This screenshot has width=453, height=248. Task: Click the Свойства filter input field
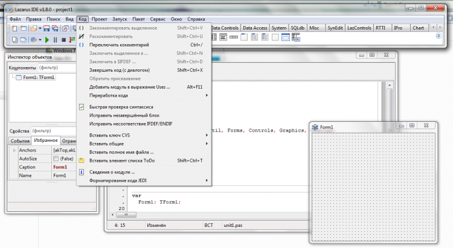(54, 131)
